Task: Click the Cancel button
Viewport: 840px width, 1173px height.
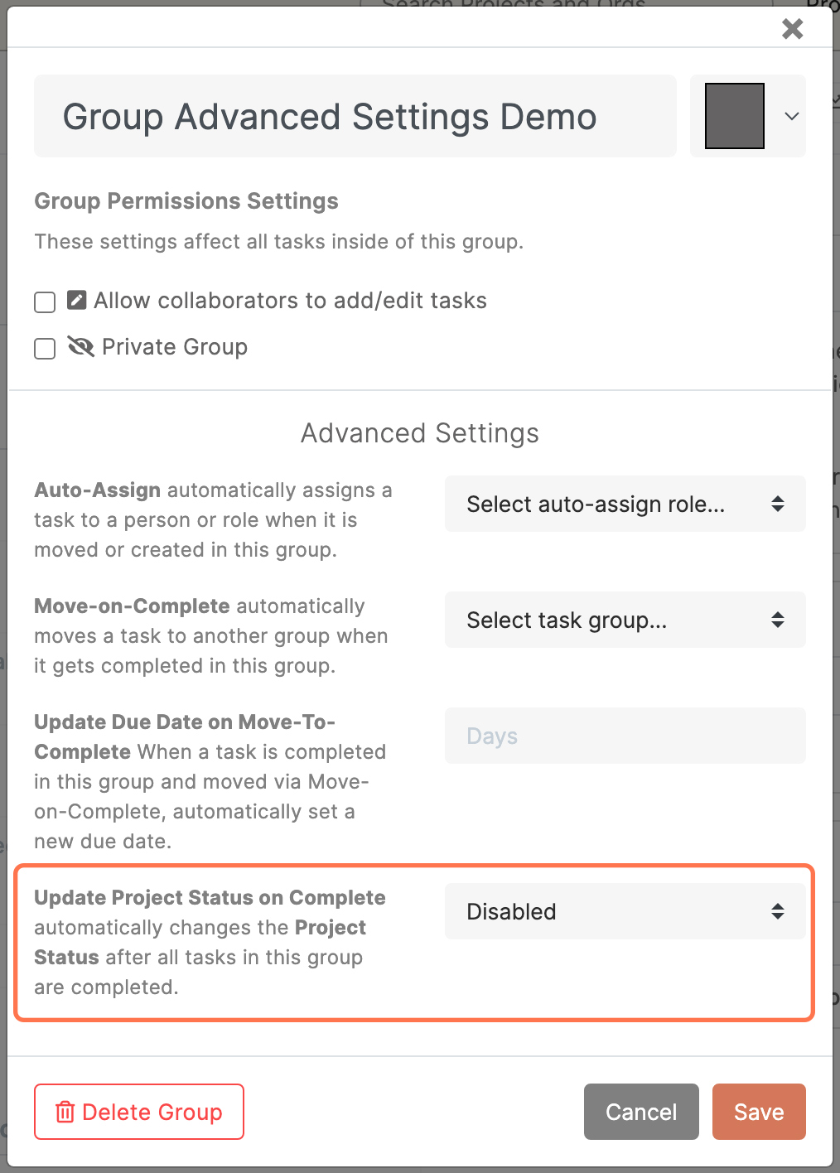Action: pos(641,1112)
